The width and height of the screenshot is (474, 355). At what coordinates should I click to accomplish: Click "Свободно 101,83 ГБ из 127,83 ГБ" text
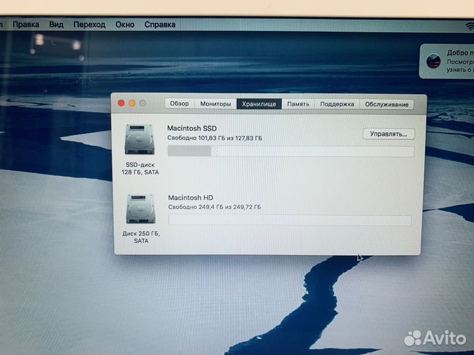(215, 138)
